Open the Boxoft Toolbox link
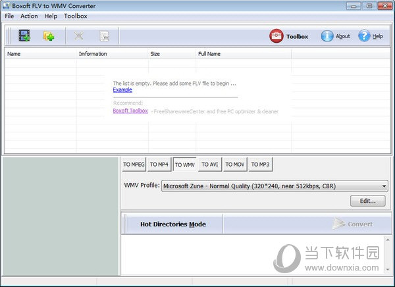 130,111
